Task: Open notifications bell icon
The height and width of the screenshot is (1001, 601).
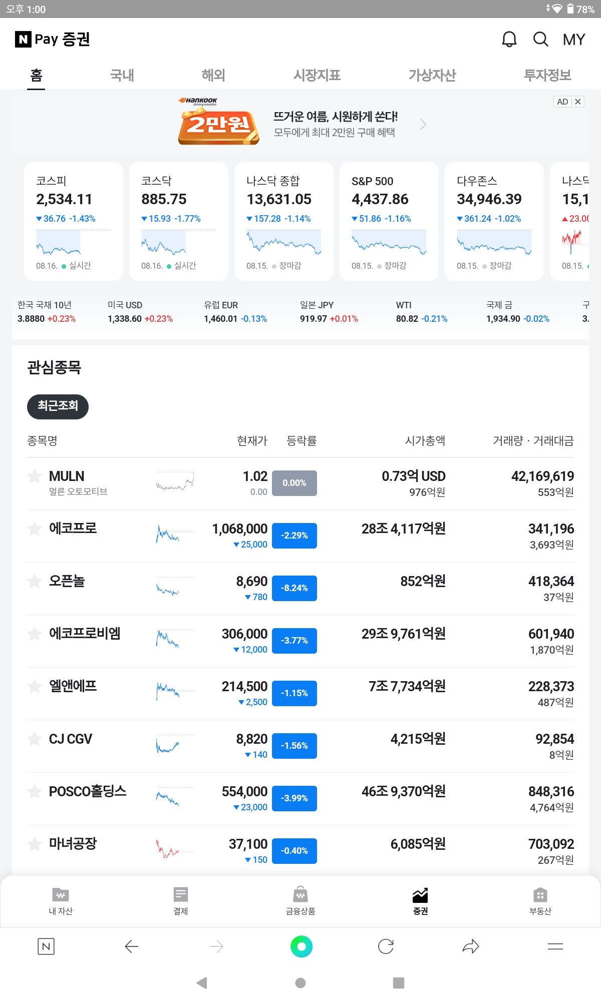Action: click(509, 39)
